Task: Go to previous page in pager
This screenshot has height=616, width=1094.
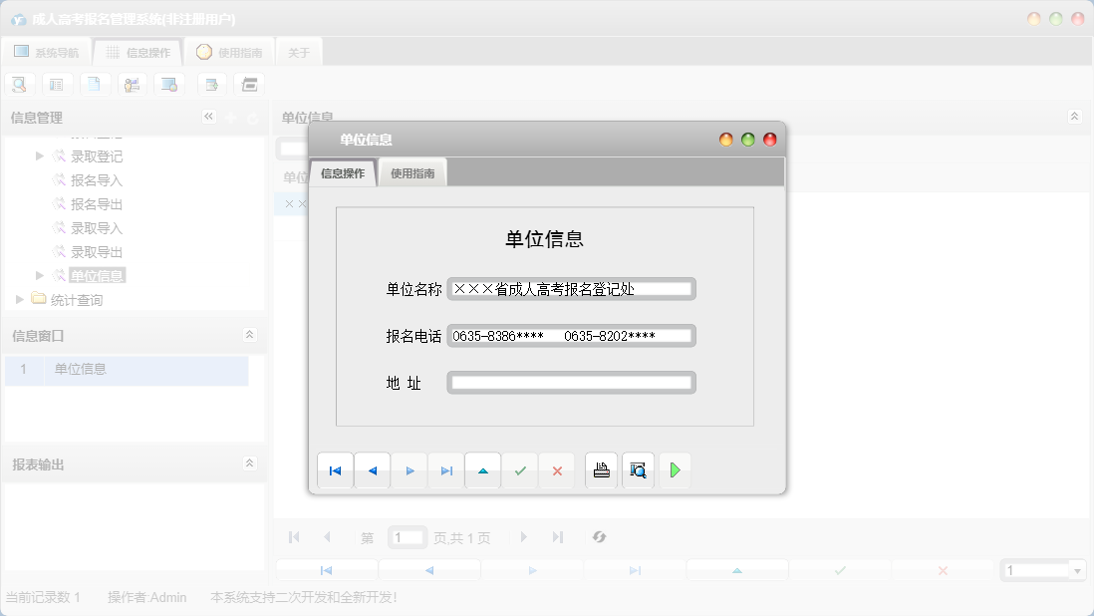Action: coord(327,537)
